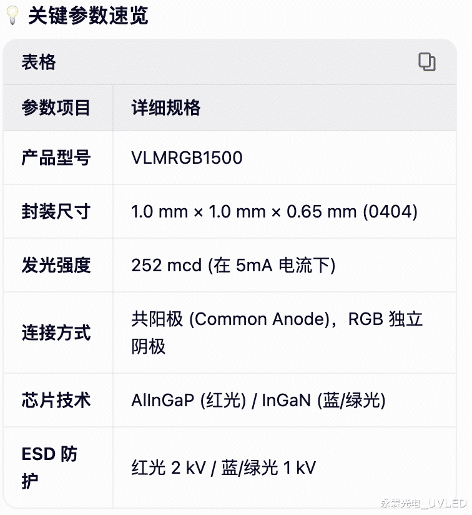This screenshot has height=515, width=472.
Task: Click the AlInGaP (红光) / InGaN cell
Action: pos(258,400)
